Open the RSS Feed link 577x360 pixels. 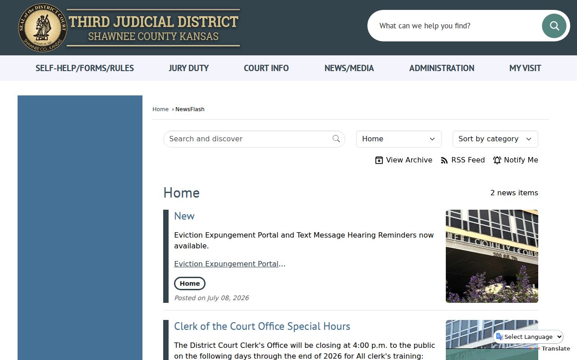point(463,160)
